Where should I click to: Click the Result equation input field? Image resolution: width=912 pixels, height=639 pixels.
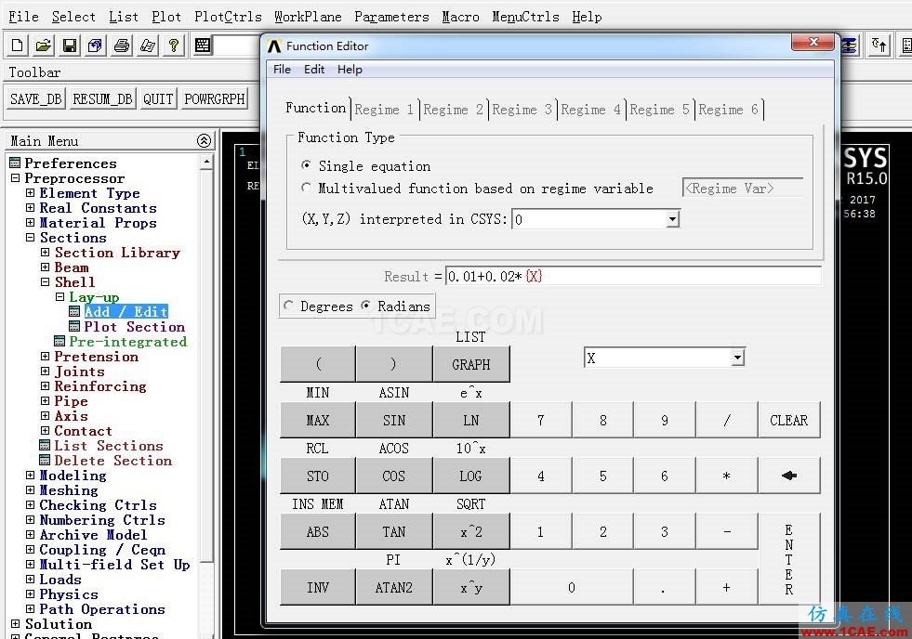tap(633, 276)
